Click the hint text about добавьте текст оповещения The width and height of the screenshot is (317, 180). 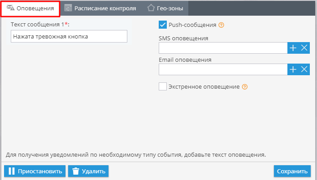136,155
